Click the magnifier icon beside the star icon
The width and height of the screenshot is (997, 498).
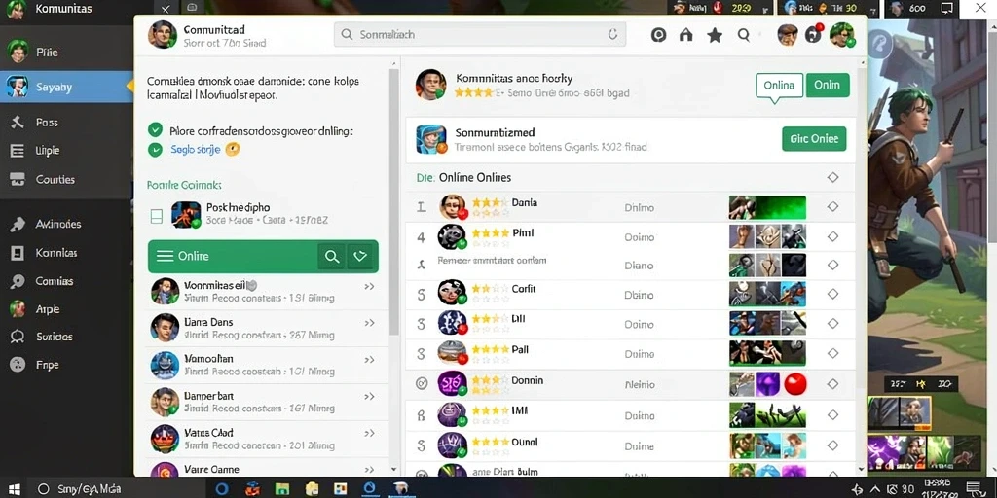point(743,35)
